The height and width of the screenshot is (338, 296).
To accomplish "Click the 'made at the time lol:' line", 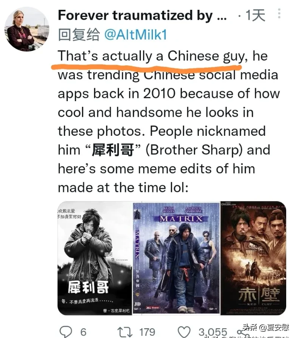I will coord(123,187).
